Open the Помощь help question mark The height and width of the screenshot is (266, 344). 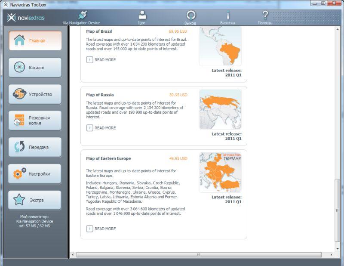(x=265, y=15)
